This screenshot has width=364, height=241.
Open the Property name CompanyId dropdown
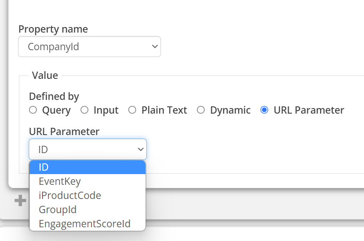point(89,46)
